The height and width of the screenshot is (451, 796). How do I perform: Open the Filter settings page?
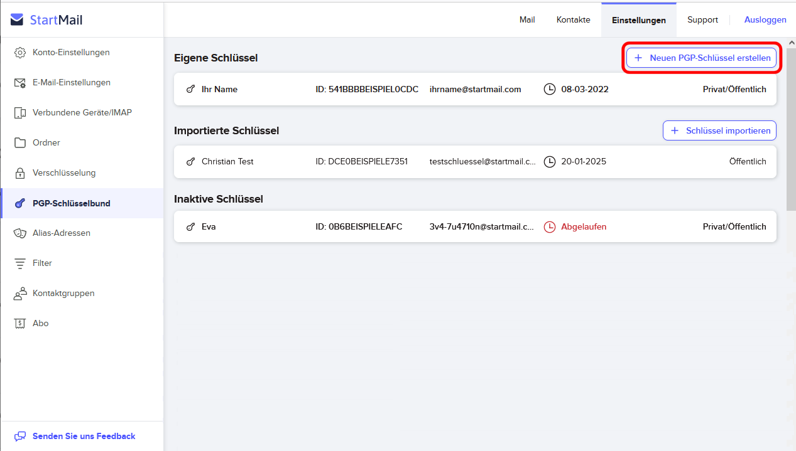click(x=82, y=263)
